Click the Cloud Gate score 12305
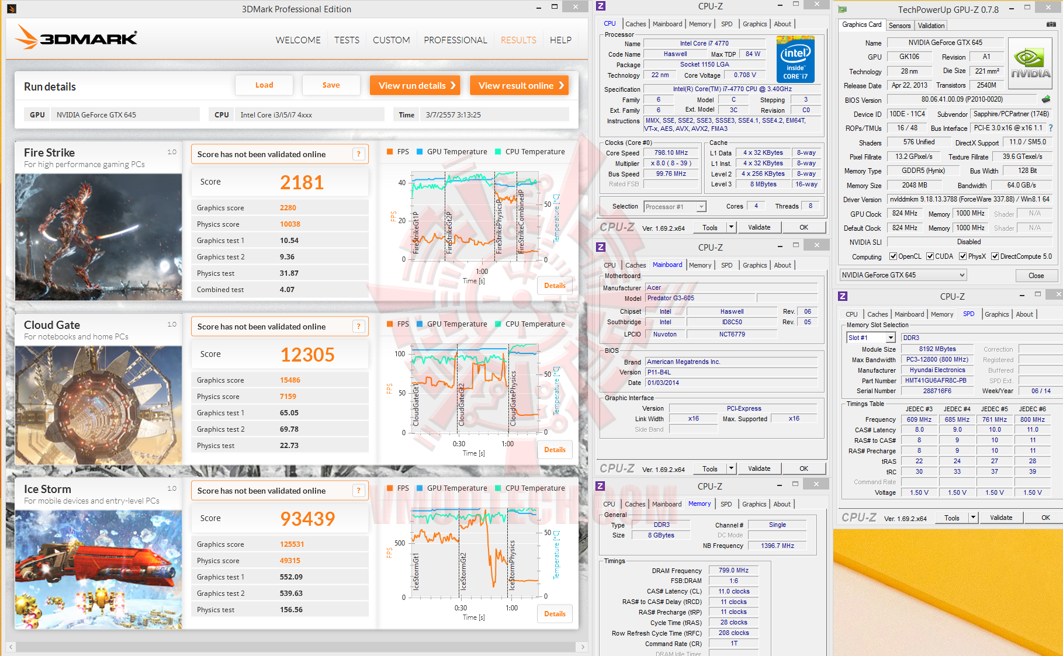The width and height of the screenshot is (1063, 656). [307, 355]
